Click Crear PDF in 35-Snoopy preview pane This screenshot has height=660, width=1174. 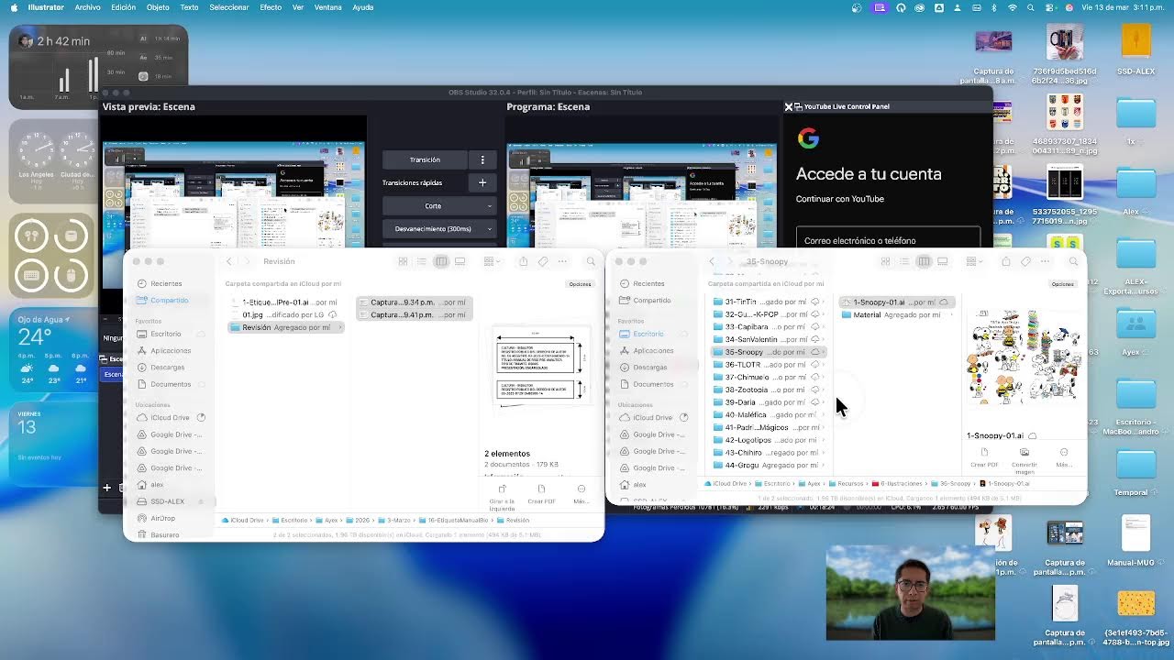(x=984, y=456)
